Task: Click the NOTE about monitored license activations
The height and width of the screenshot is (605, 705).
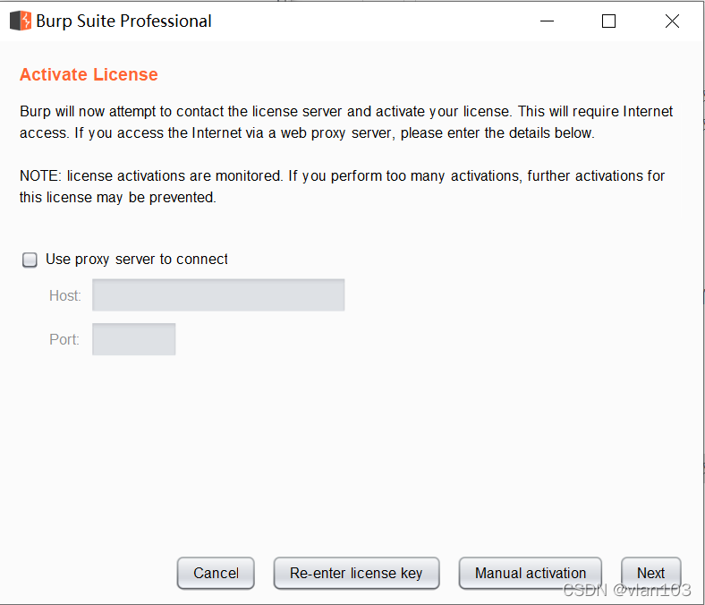Action: [342, 186]
